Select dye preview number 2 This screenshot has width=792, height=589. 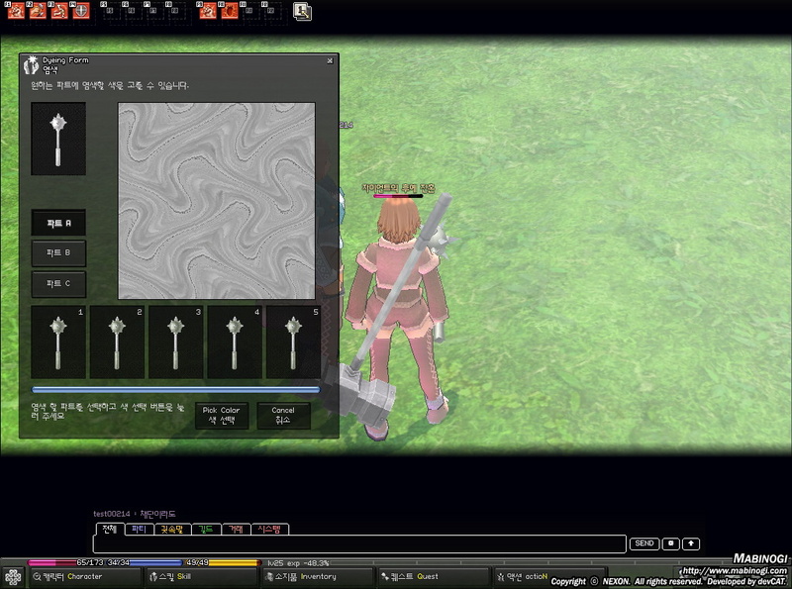117,342
